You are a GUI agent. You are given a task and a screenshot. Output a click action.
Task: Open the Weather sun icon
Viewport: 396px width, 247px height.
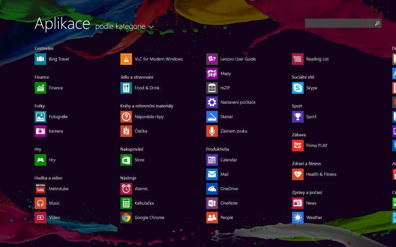click(298, 217)
